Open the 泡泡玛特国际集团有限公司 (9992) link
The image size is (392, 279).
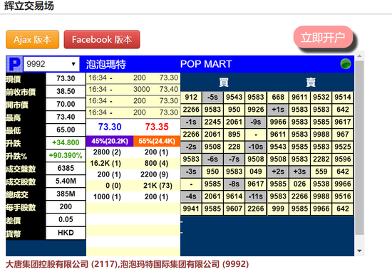click(185, 264)
